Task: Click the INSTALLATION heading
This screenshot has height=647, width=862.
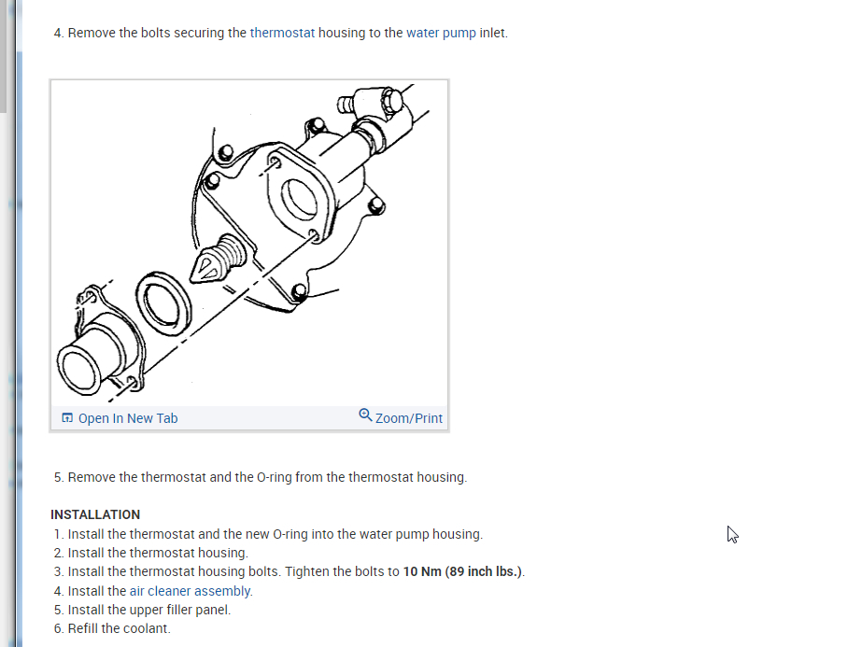Action: (x=95, y=514)
